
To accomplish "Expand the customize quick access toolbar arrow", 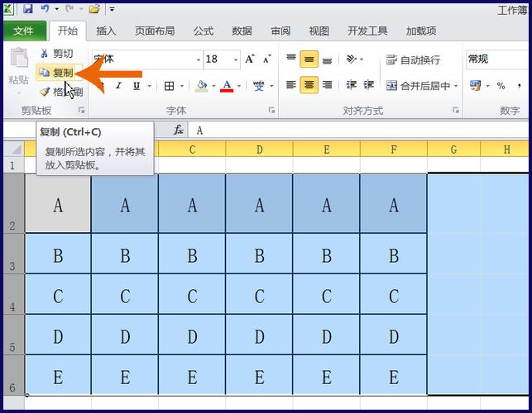I will pos(112,9).
